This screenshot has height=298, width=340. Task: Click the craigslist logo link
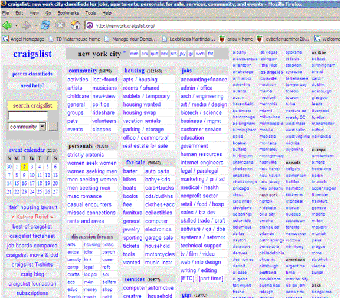pos(32,54)
